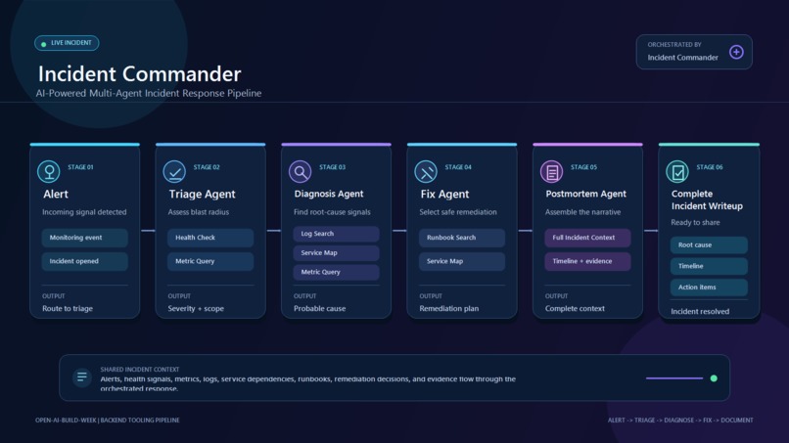Viewport: 789px width, 443px height.
Task: Click the Triage Agent checkmark icon
Action: pos(174,172)
